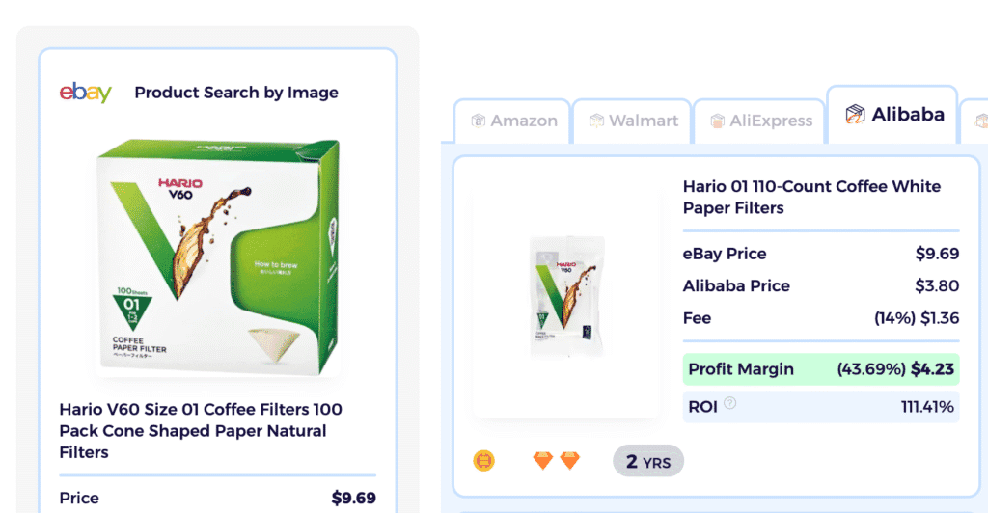Click the Alibaba tab's box icon

click(855, 115)
